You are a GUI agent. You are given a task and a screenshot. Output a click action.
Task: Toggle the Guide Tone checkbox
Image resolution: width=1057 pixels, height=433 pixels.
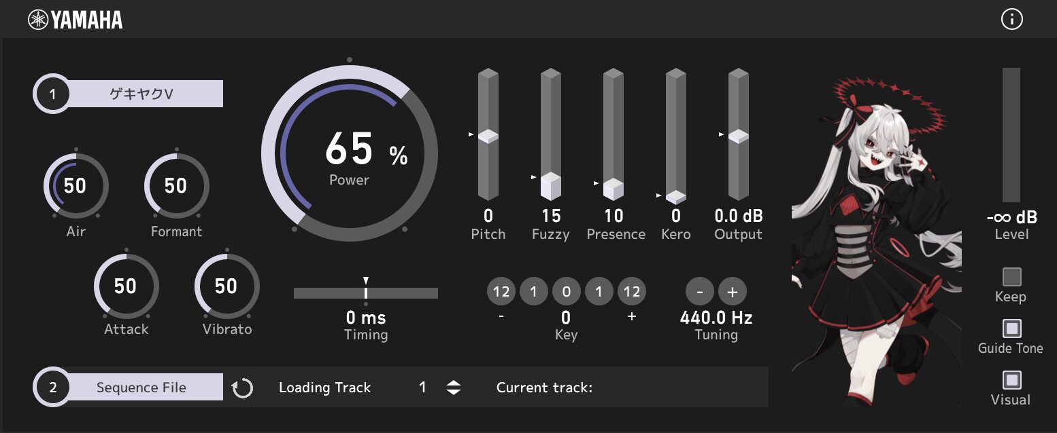pyautogui.click(x=1012, y=328)
